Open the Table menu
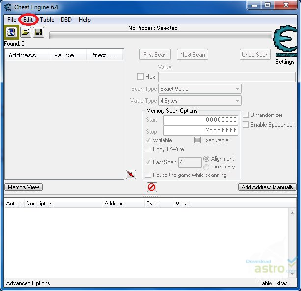 tap(47, 20)
